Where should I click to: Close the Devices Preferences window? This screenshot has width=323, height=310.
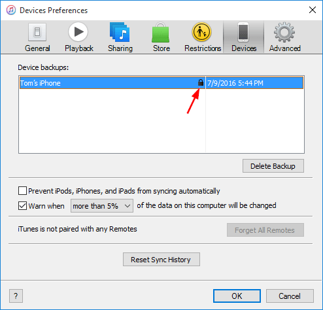tap(313, 10)
